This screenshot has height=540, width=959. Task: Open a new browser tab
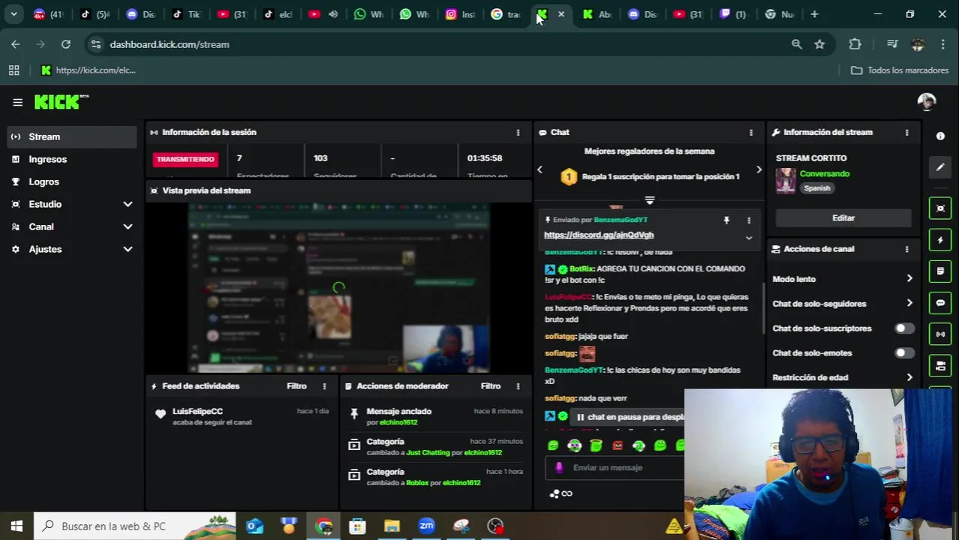coord(814,14)
